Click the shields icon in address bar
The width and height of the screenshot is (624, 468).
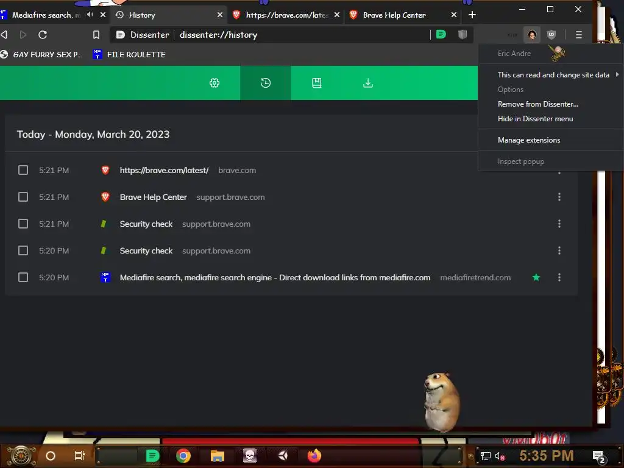[462, 35]
